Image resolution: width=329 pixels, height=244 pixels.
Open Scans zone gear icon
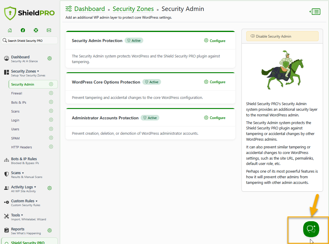pyautogui.click(x=51, y=111)
